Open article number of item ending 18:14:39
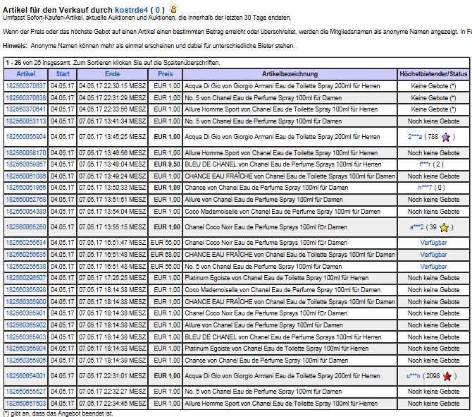 click(26, 361)
